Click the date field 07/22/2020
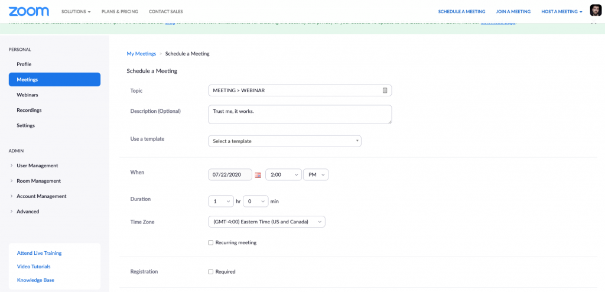The image size is (605, 292). click(230, 174)
